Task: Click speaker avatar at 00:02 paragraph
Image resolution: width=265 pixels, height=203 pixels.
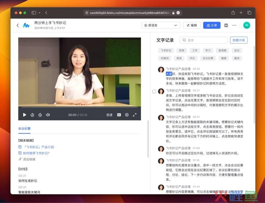Action: 161,69
